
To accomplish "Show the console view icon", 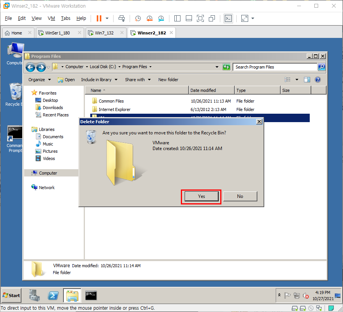I will [x=228, y=18].
